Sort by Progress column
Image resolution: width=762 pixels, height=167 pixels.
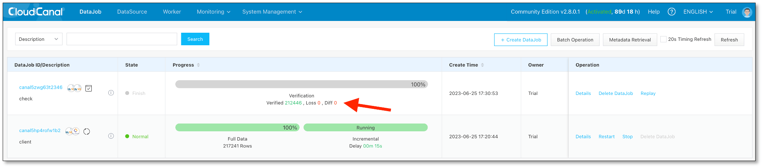(x=198, y=65)
